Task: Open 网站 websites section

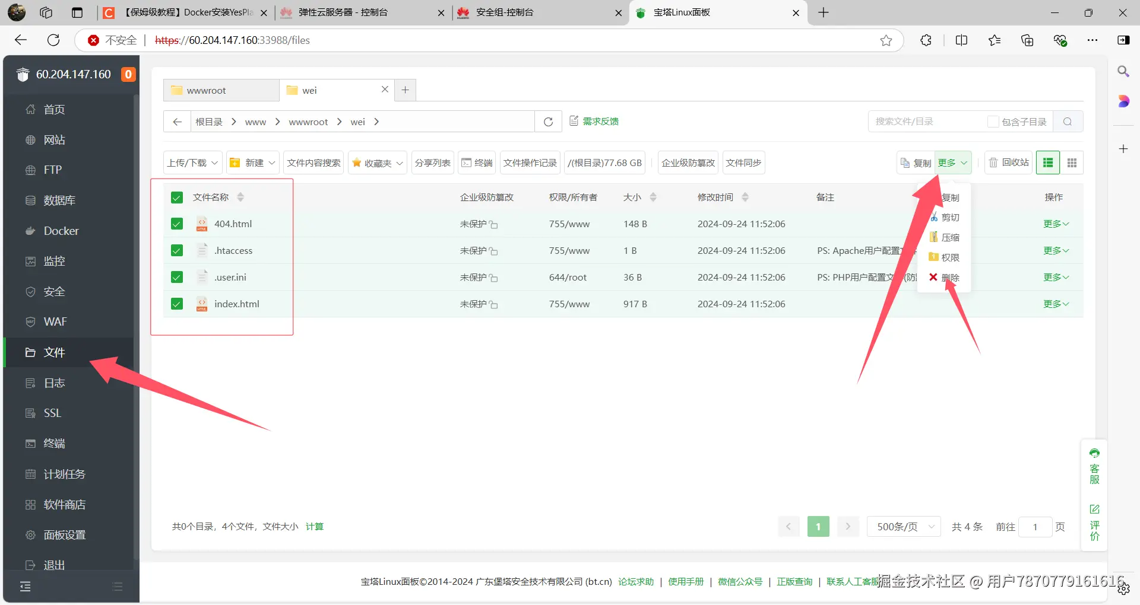Action: click(53, 140)
